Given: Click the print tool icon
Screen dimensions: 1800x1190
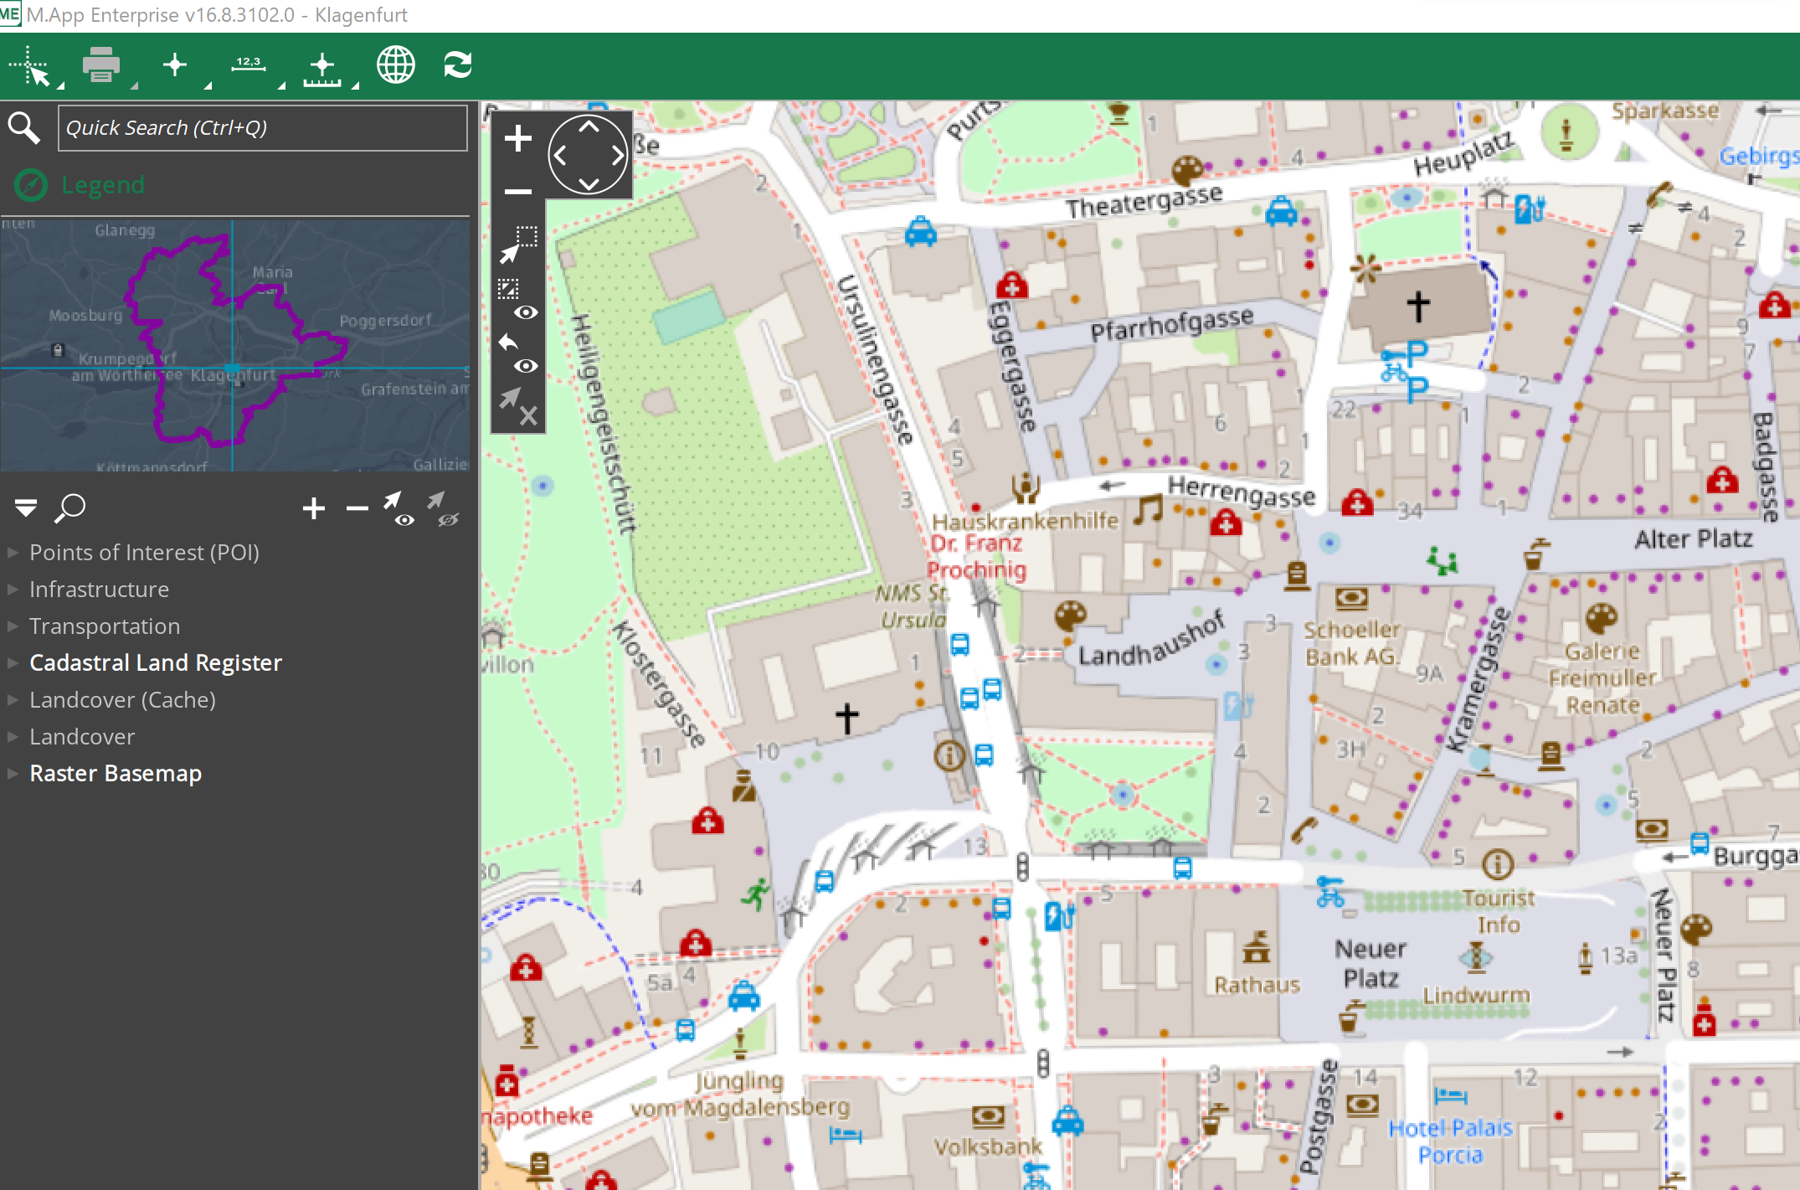Looking at the screenshot, I should pyautogui.click(x=100, y=64).
